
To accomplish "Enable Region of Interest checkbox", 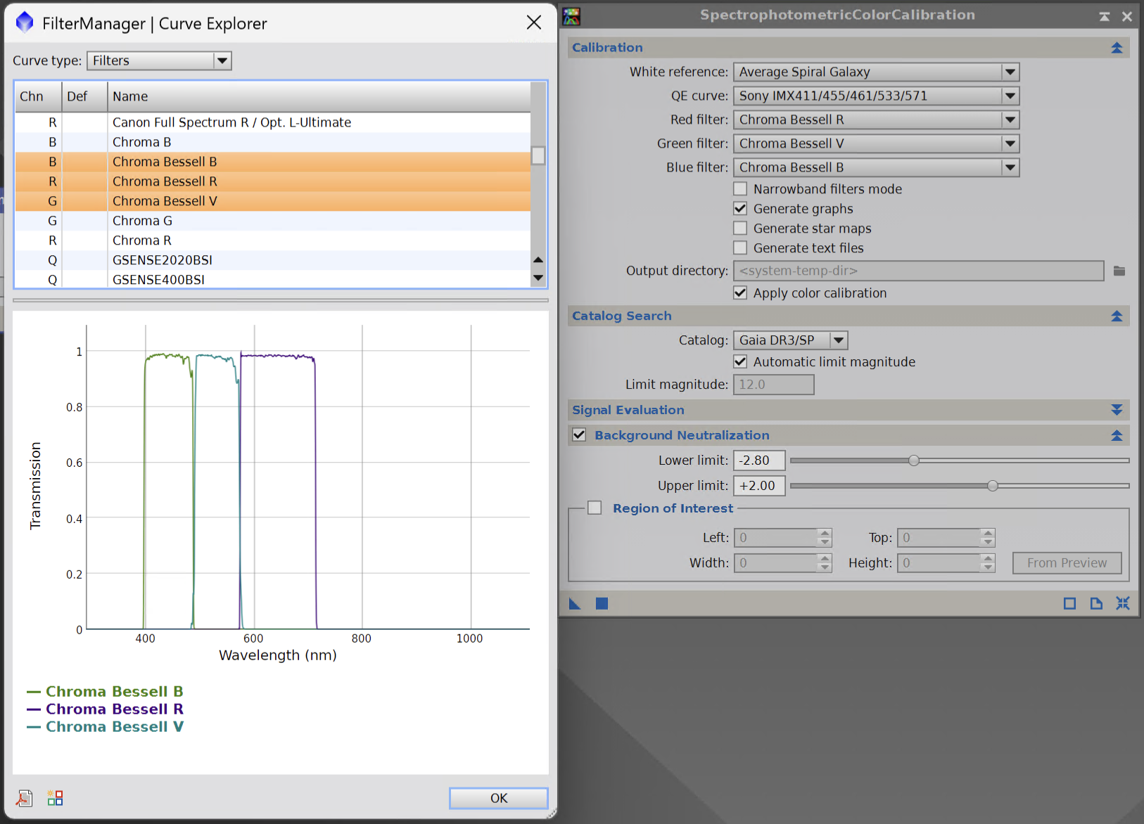I will coord(595,508).
